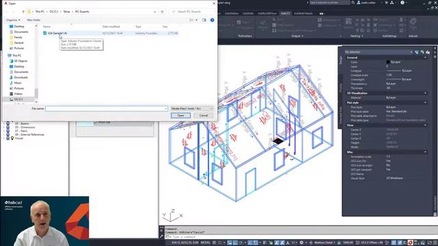438x246 pixels.
Task: Click the Select Objects icon in Properties
Action: pyautogui.click(x=422, y=52)
